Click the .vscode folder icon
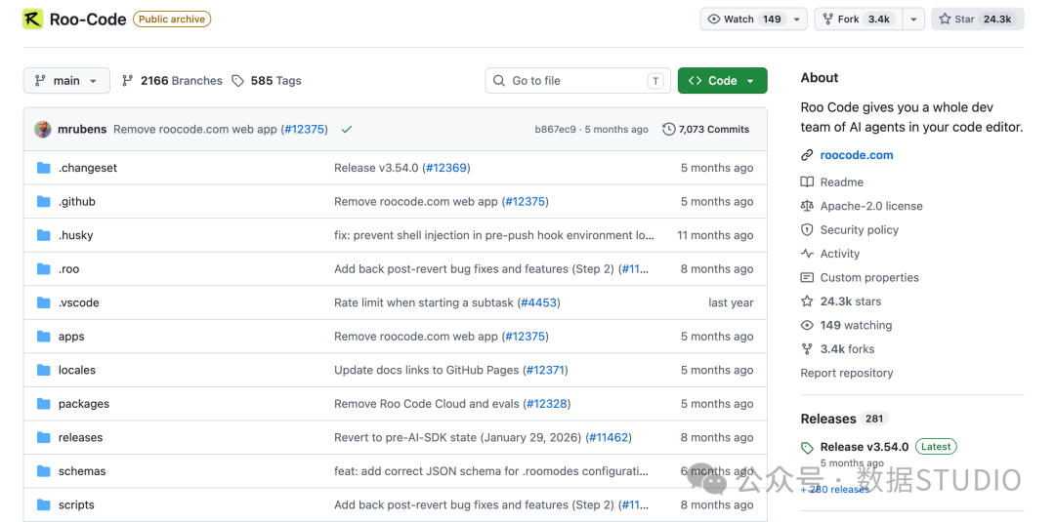The height and width of the screenshot is (522, 1055). click(x=44, y=302)
